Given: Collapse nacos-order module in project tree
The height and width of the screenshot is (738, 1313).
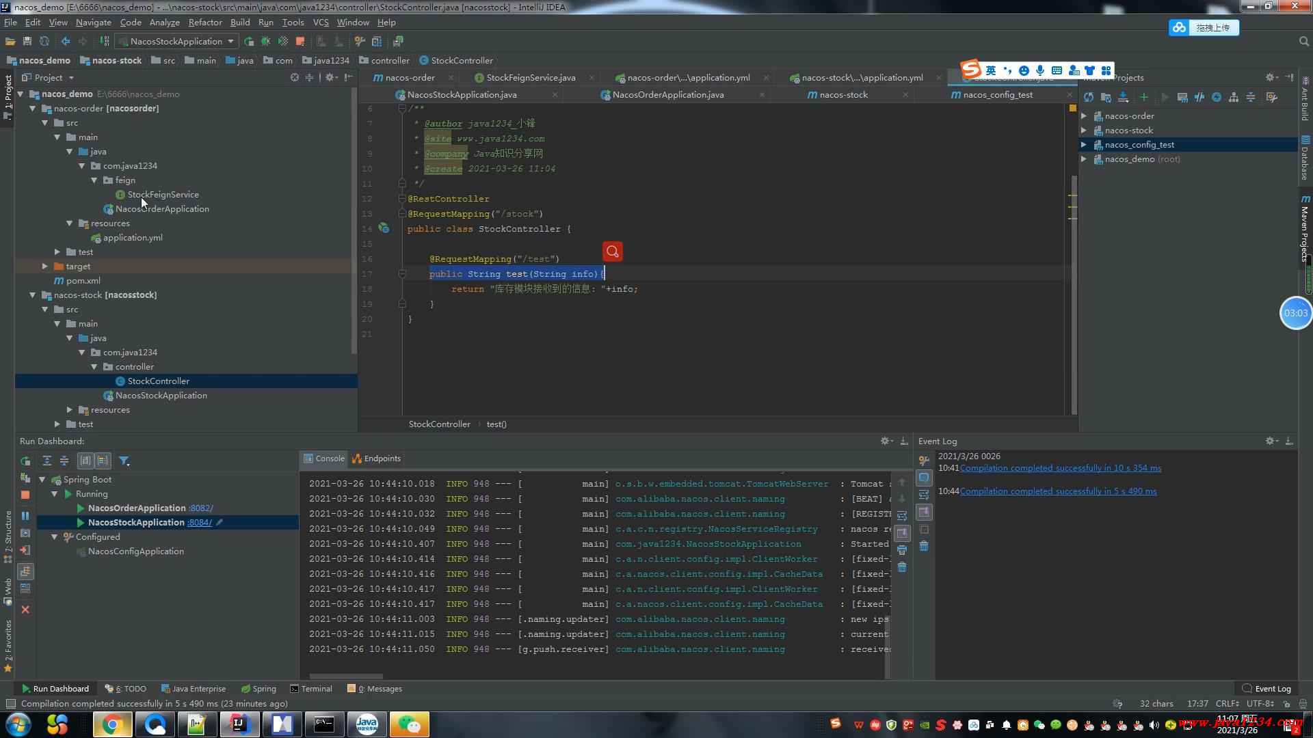Looking at the screenshot, I should 33,109.
